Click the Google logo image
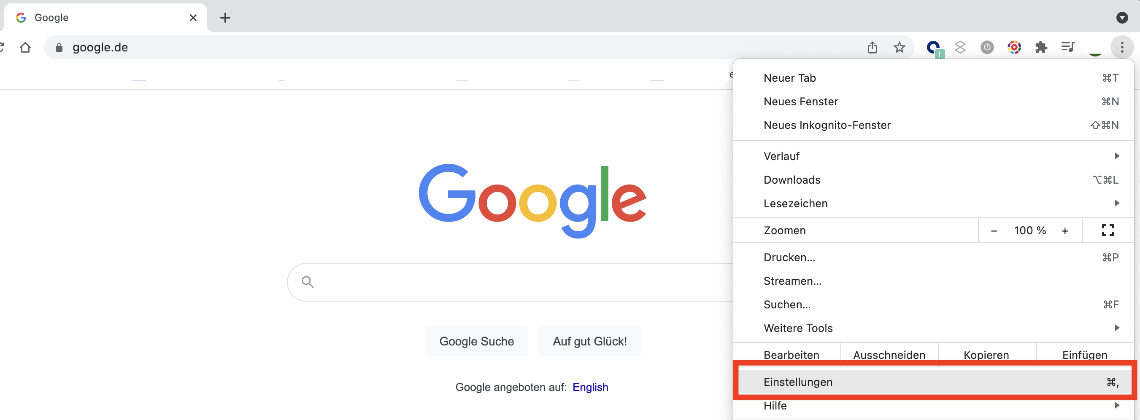Viewport: 1140px width, 420px height. point(532,201)
